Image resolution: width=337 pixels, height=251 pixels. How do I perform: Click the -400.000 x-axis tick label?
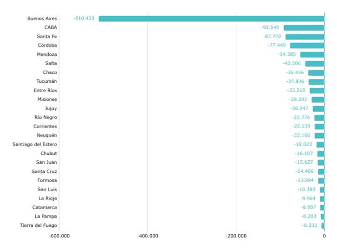(148, 236)
